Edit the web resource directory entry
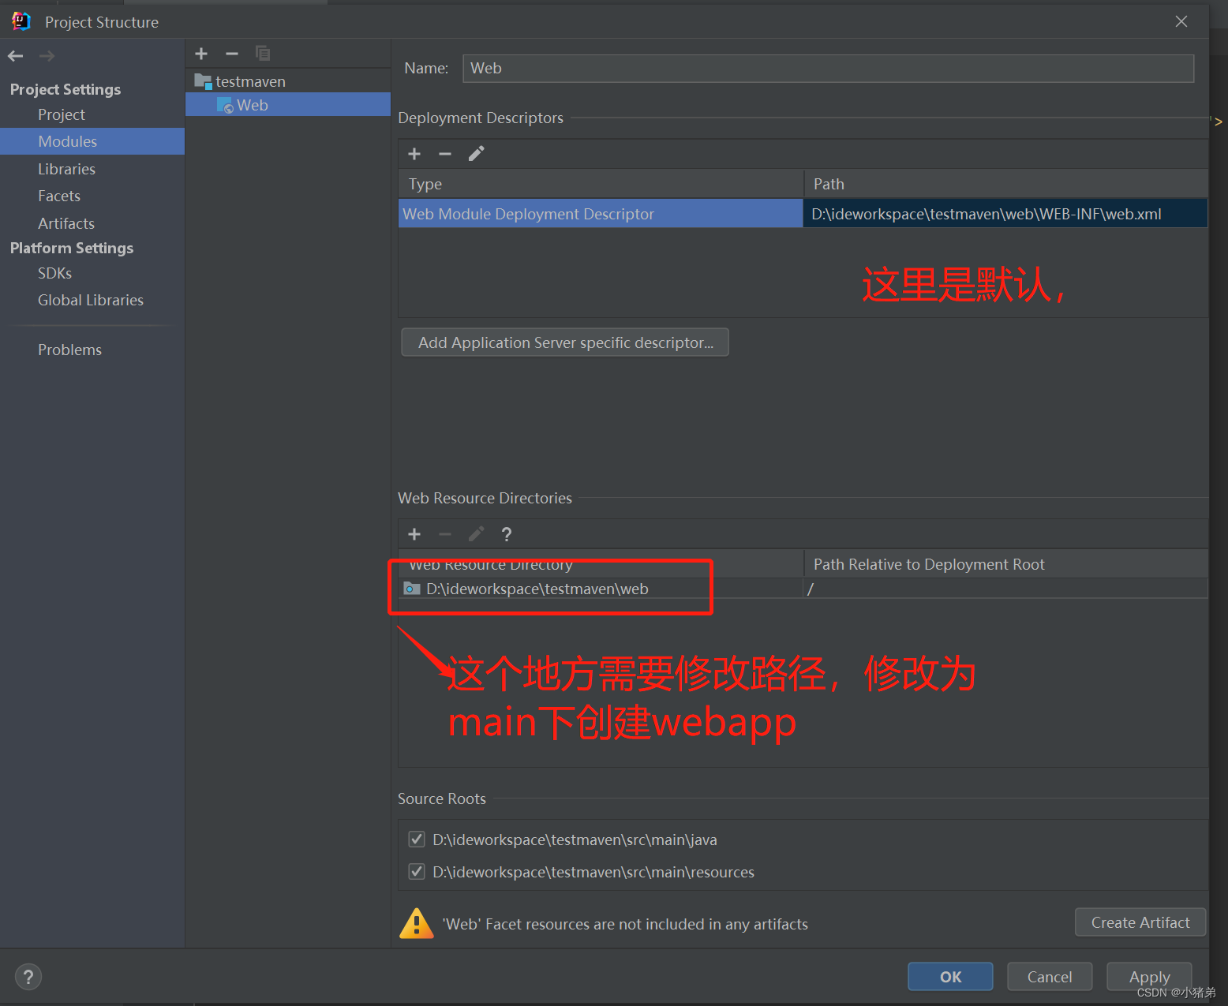The width and height of the screenshot is (1228, 1006). [x=476, y=534]
